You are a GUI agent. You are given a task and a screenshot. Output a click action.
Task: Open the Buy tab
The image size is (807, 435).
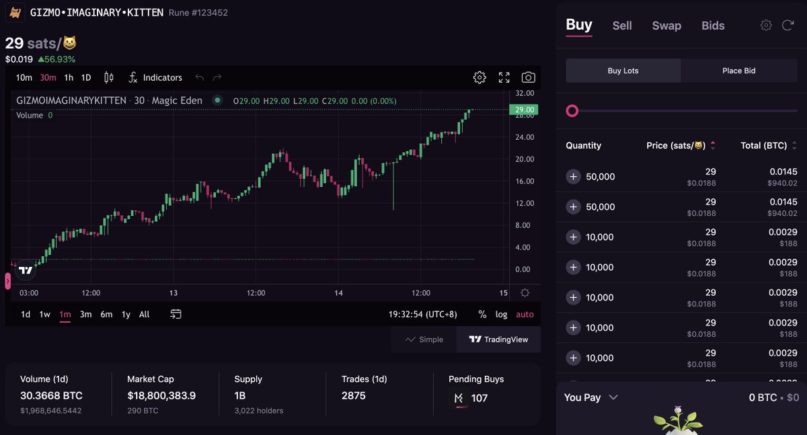point(579,25)
